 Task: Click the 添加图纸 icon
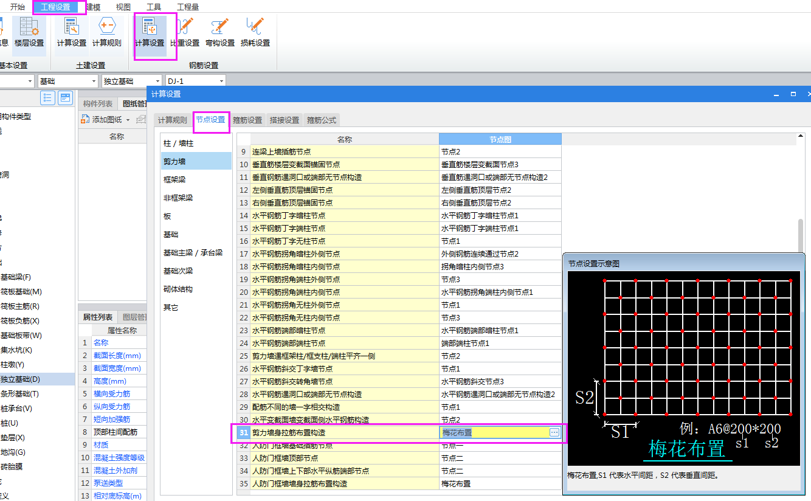tap(86, 120)
